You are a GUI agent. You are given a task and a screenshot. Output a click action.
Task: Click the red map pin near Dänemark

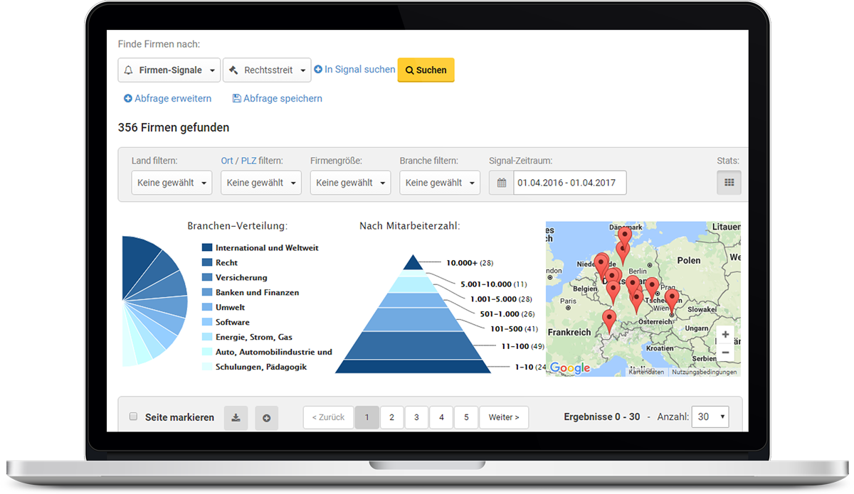click(625, 235)
